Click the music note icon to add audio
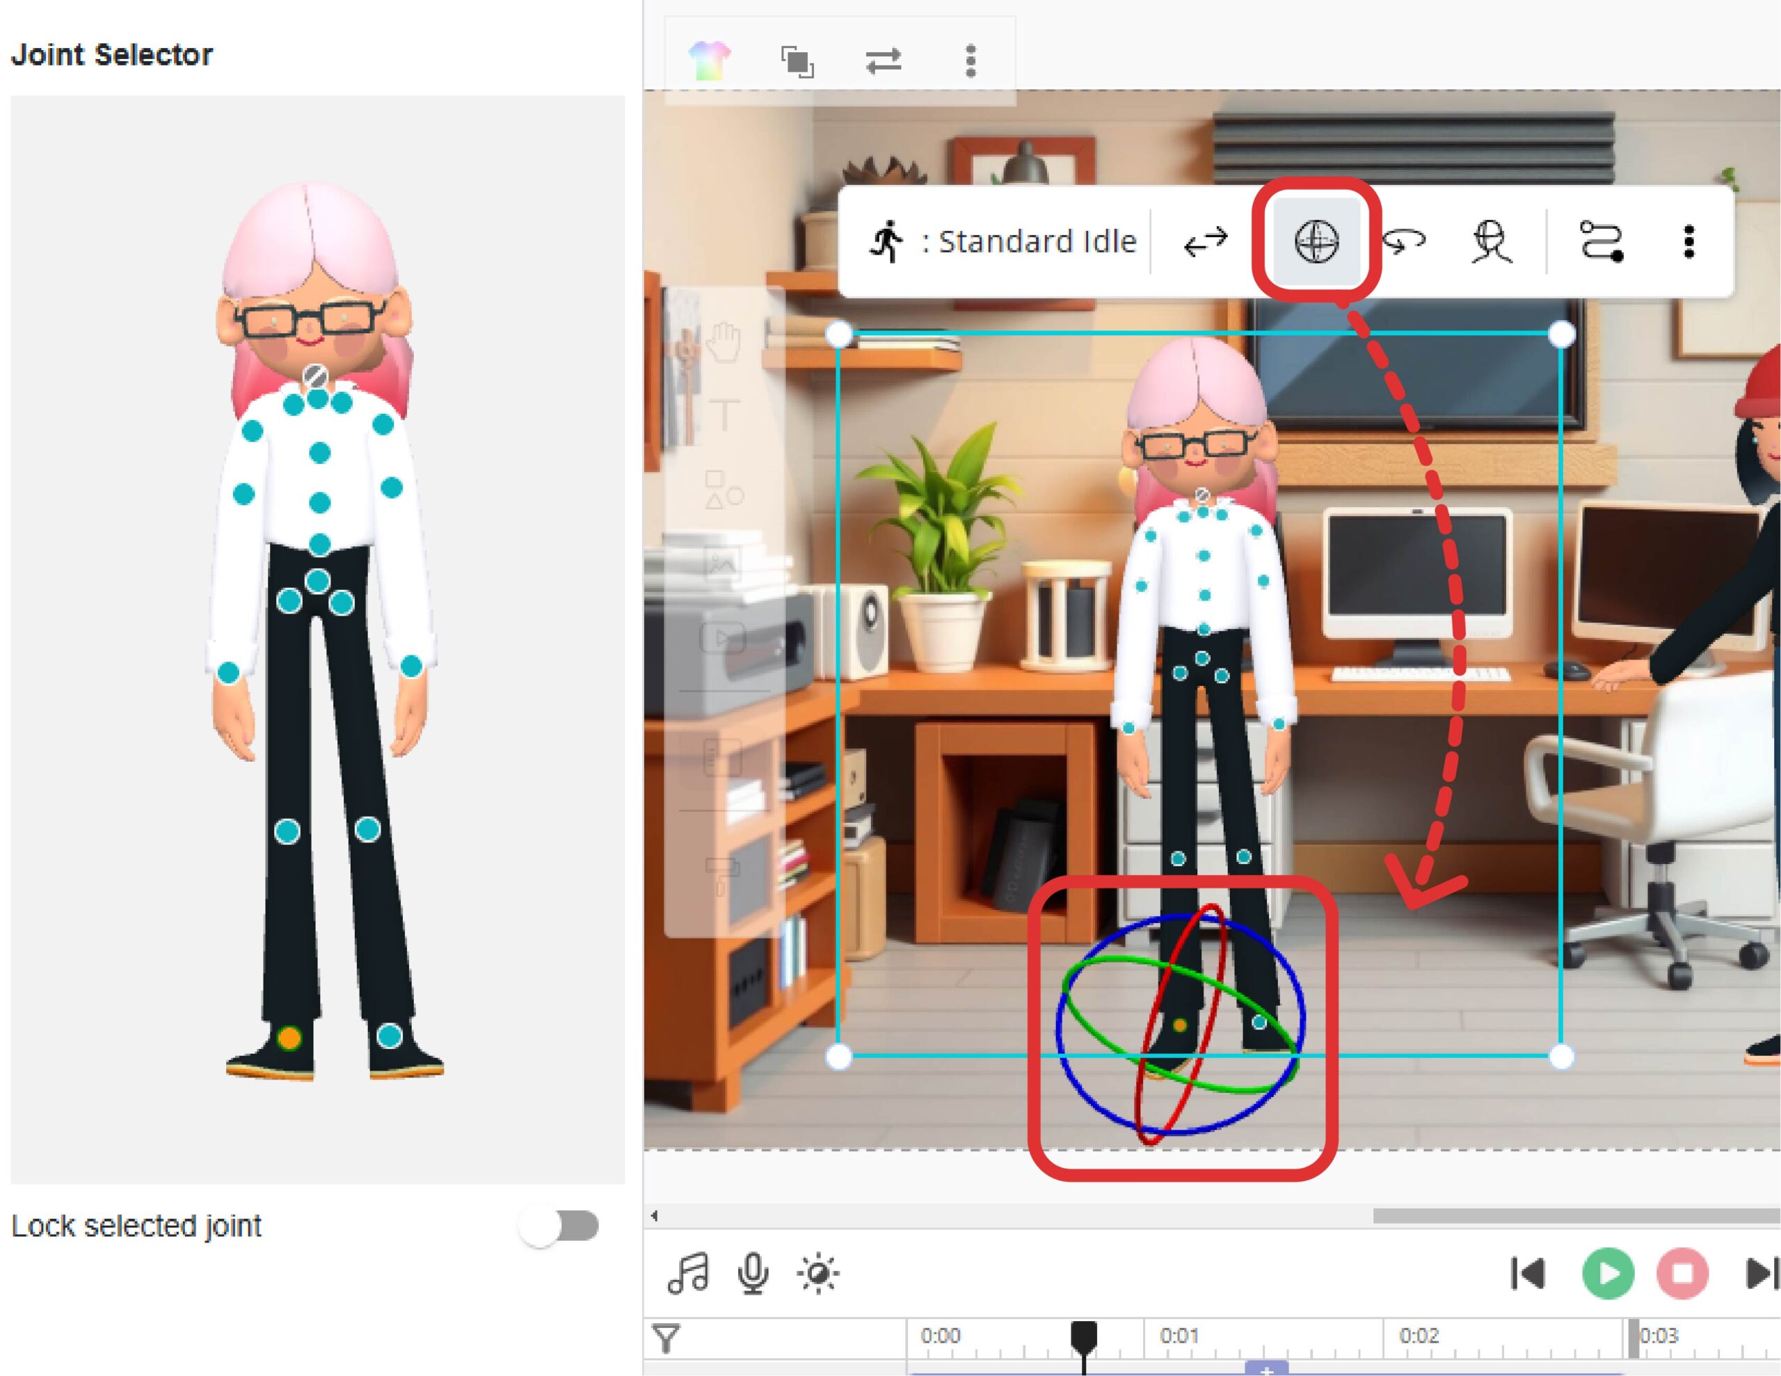Viewport: 1781px width, 1376px height. point(687,1272)
